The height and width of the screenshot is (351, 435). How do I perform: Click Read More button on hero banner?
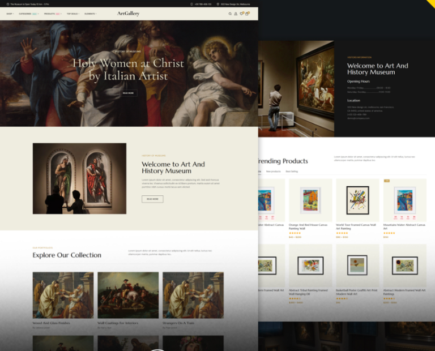pos(129,93)
